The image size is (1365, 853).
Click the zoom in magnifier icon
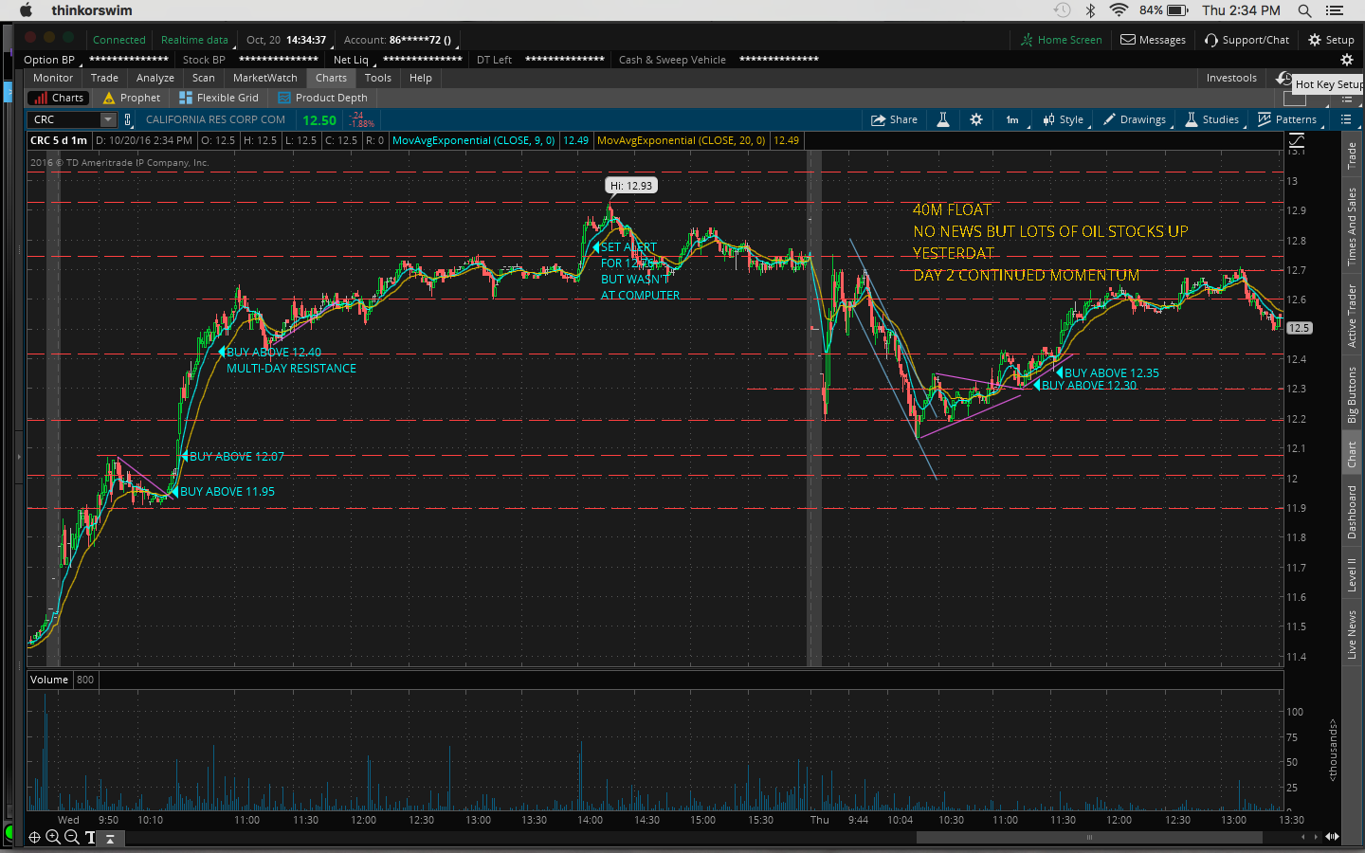(x=53, y=837)
